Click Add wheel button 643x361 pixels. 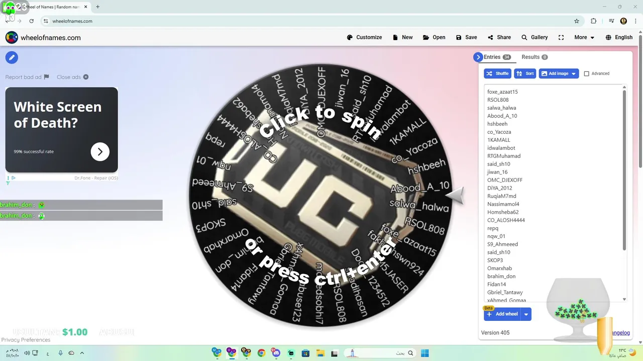(x=502, y=314)
